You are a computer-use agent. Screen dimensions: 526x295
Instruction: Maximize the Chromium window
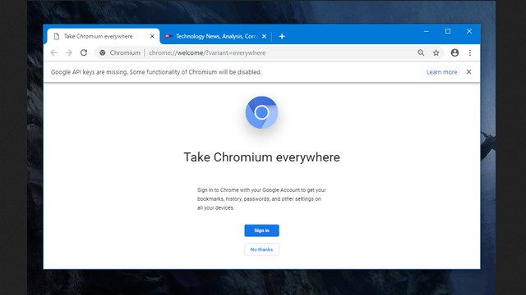tap(448, 31)
